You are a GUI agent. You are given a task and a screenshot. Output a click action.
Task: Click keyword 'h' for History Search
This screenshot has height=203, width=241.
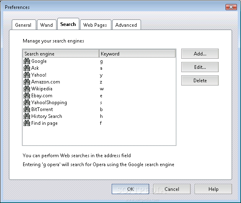pos(101,116)
